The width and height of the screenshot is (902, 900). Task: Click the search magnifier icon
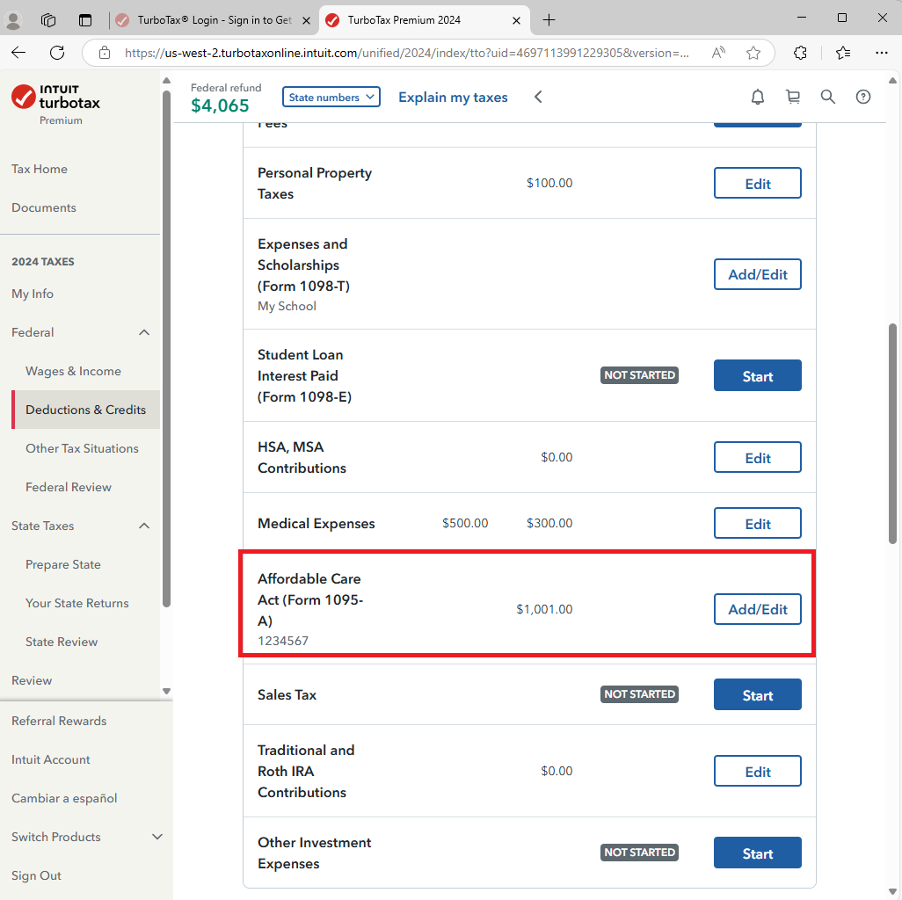click(828, 98)
